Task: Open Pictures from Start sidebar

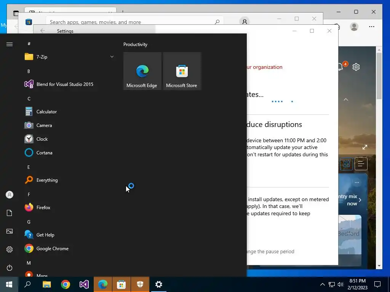Action: tap(10, 231)
